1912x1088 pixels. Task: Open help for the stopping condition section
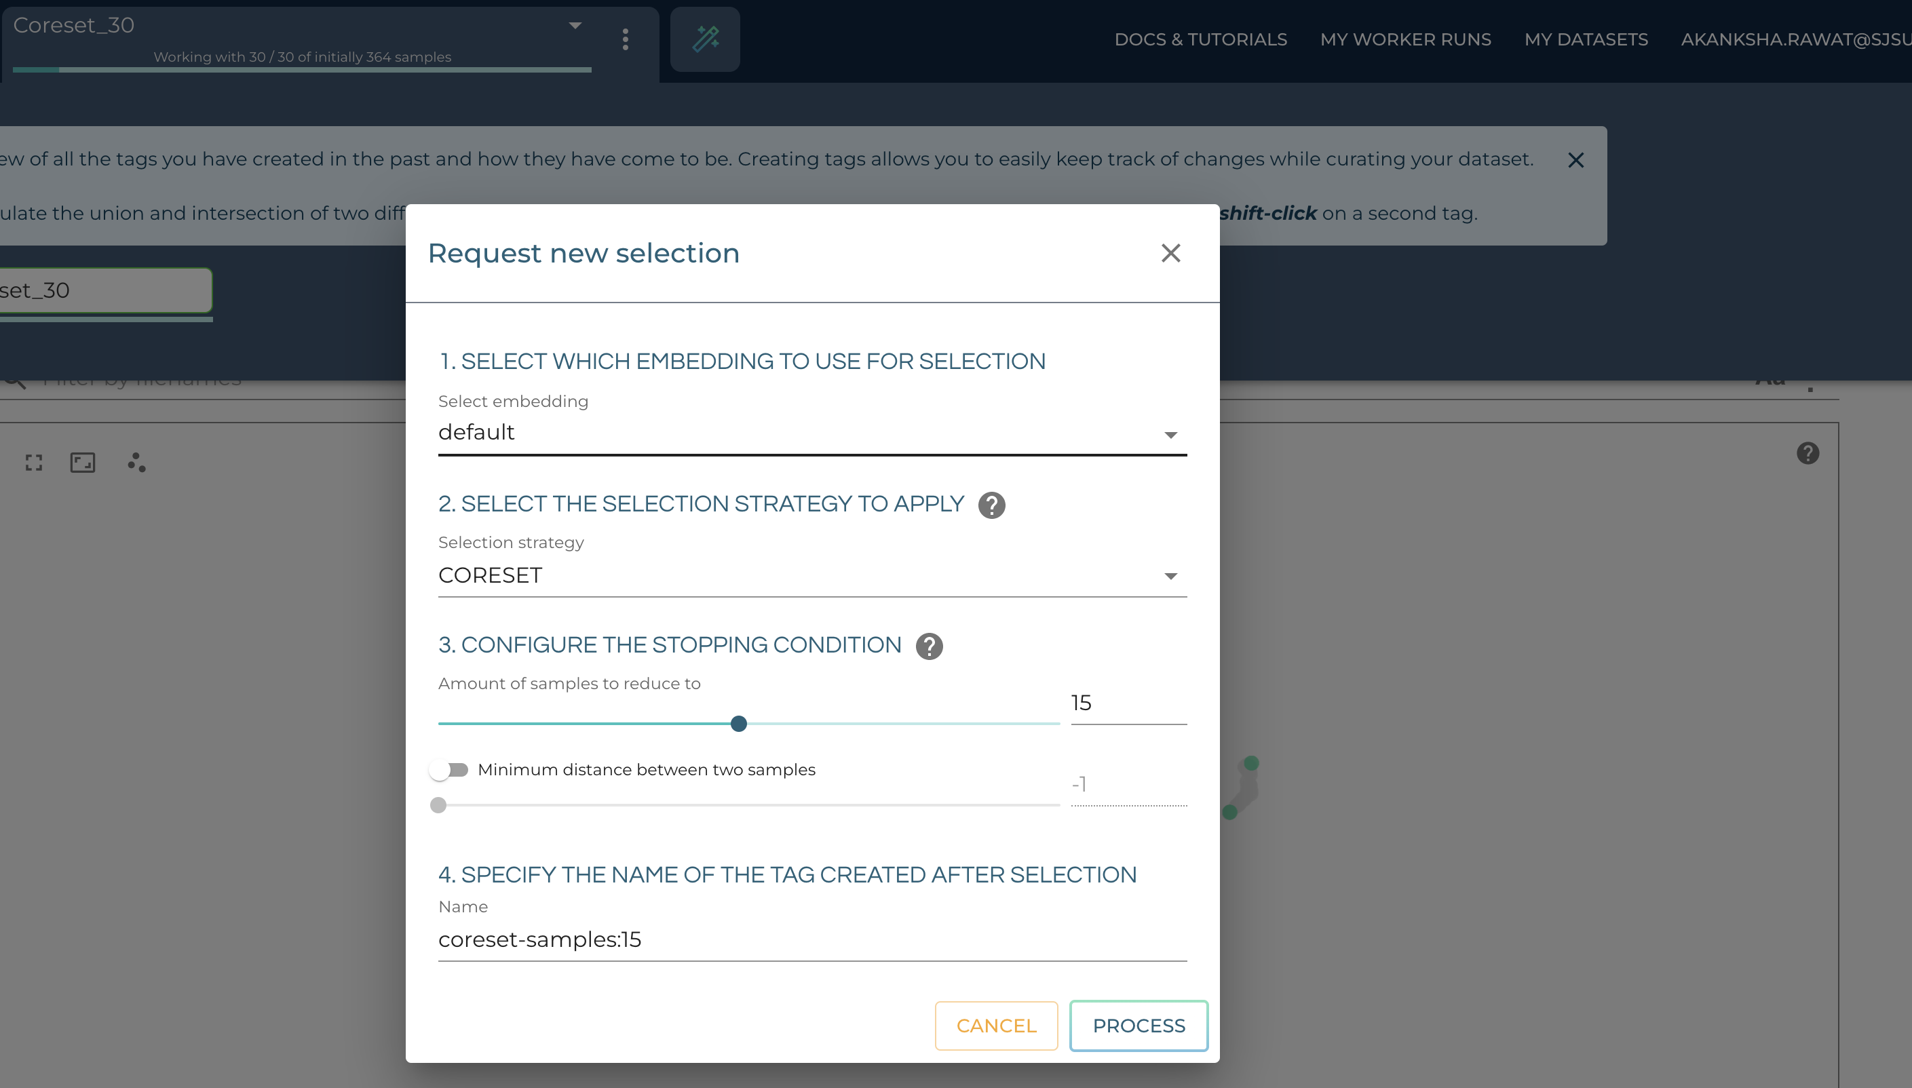pos(929,646)
